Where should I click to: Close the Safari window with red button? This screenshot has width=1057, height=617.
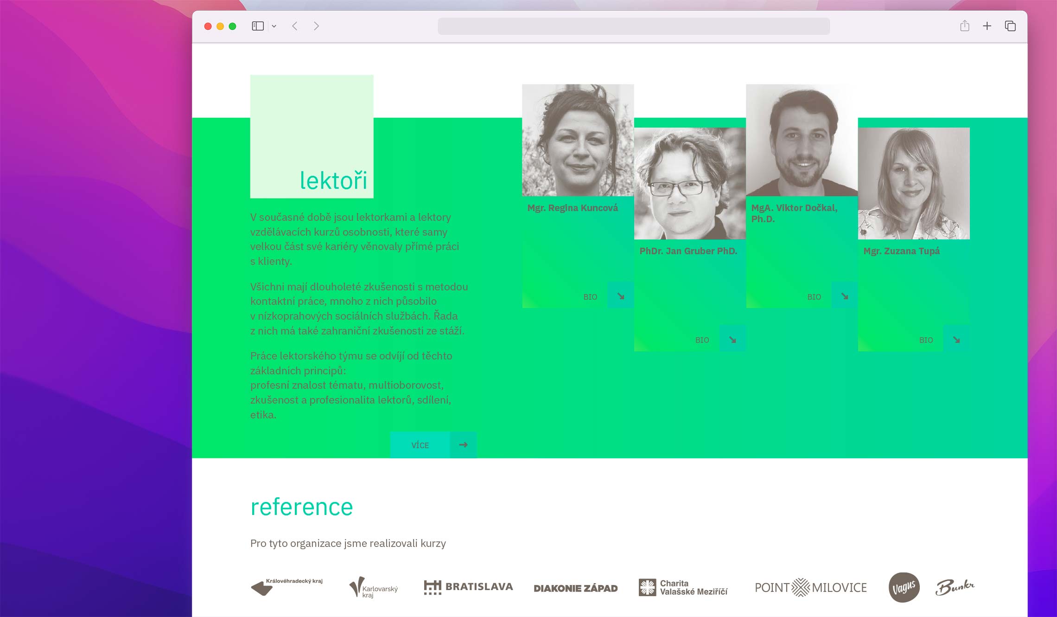(208, 26)
